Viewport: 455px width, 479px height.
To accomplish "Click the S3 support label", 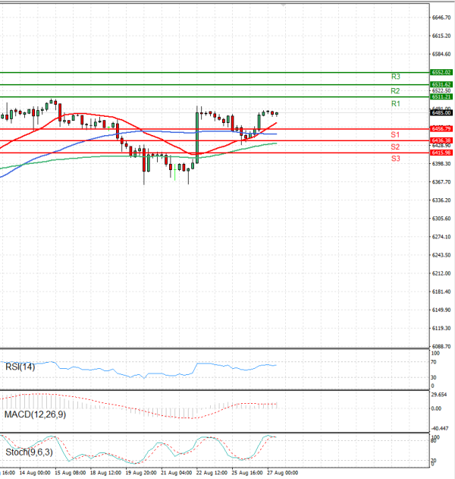I will (x=396, y=159).
